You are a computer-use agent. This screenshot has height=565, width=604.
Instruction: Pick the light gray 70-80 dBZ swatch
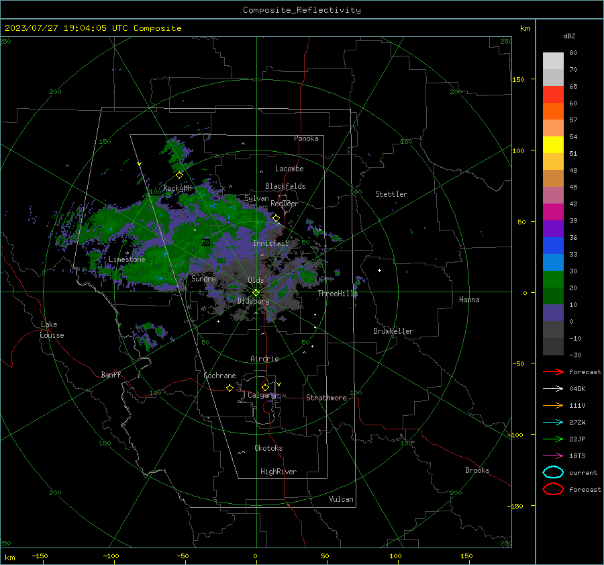pyautogui.click(x=553, y=61)
